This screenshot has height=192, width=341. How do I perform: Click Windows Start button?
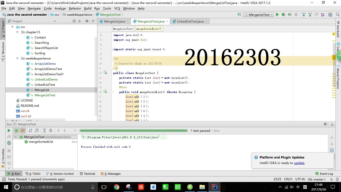pyautogui.click(x=5, y=187)
